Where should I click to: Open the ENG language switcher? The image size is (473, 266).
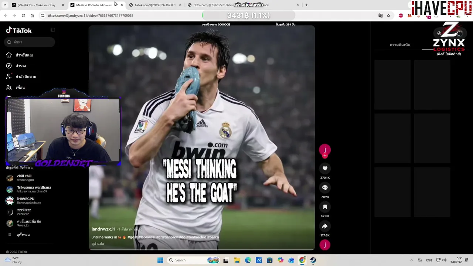pyautogui.click(x=429, y=260)
